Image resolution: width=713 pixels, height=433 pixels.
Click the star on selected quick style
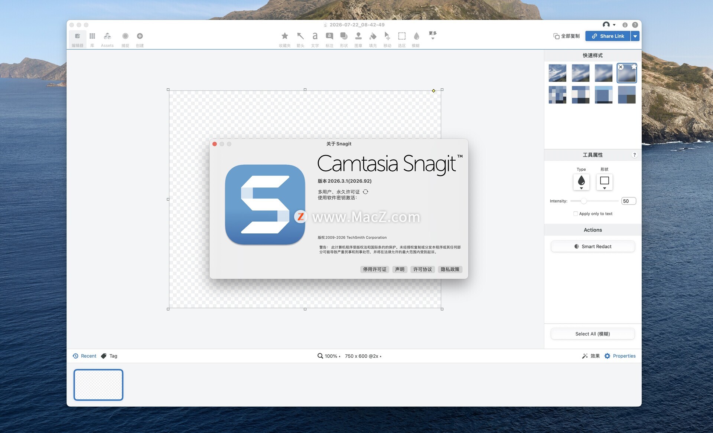(x=634, y=67)
